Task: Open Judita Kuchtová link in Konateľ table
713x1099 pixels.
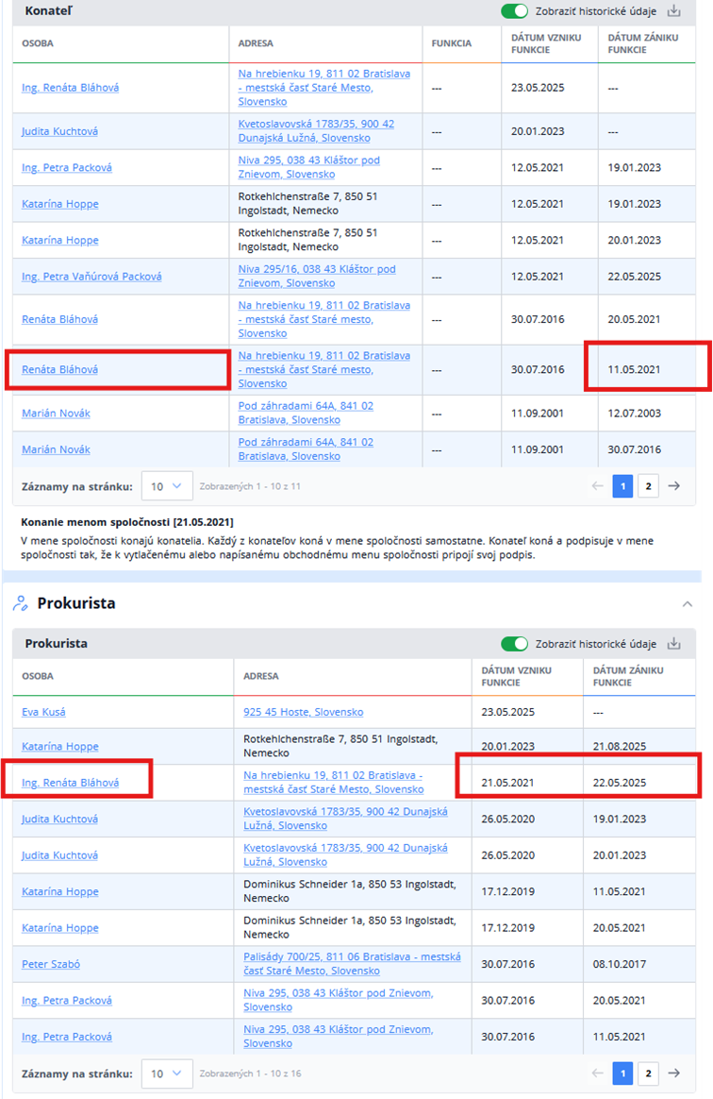Action: point(59,131)
